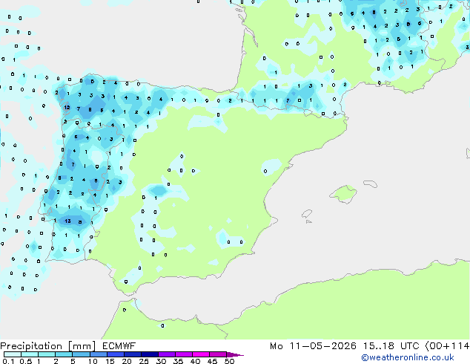Click the 2–5 mm legend color swatch
Image resolution: width=470 pixels, height=364 pixels.
[x=64, y=354]
